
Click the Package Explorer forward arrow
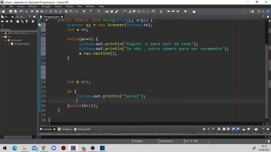pyautogui.click(x=7, y=22)
